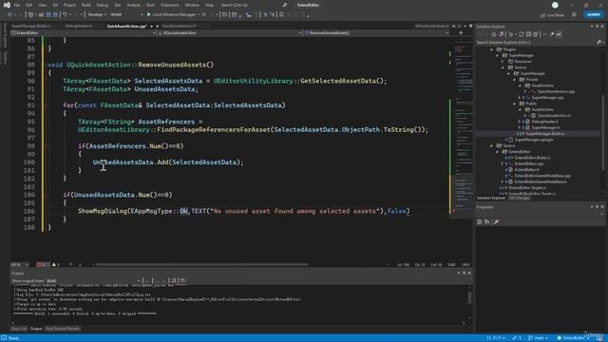Click the wrench Properties icon in Solution Explorer
Viewport: 608px width, 342px height.
point(552,34)
